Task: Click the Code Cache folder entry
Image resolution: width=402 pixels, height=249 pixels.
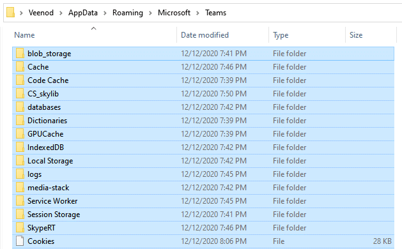Action: [203, 80]
